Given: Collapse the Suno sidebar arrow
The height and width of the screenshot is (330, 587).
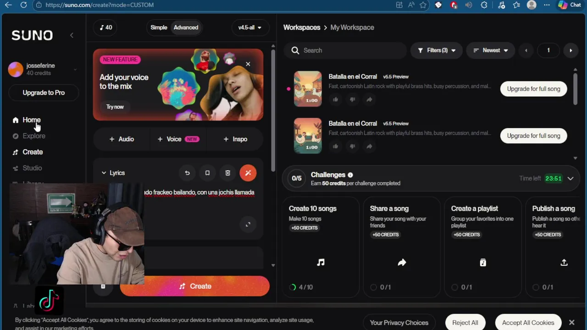Looking at the screenshot, I should (x=72, y=35).
